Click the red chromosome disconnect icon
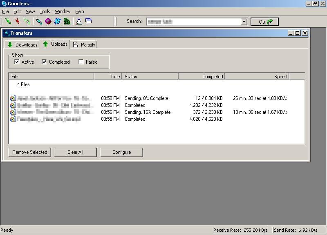Screen dimensions: 327x235 pyautogui.click(x=18, y=21)
